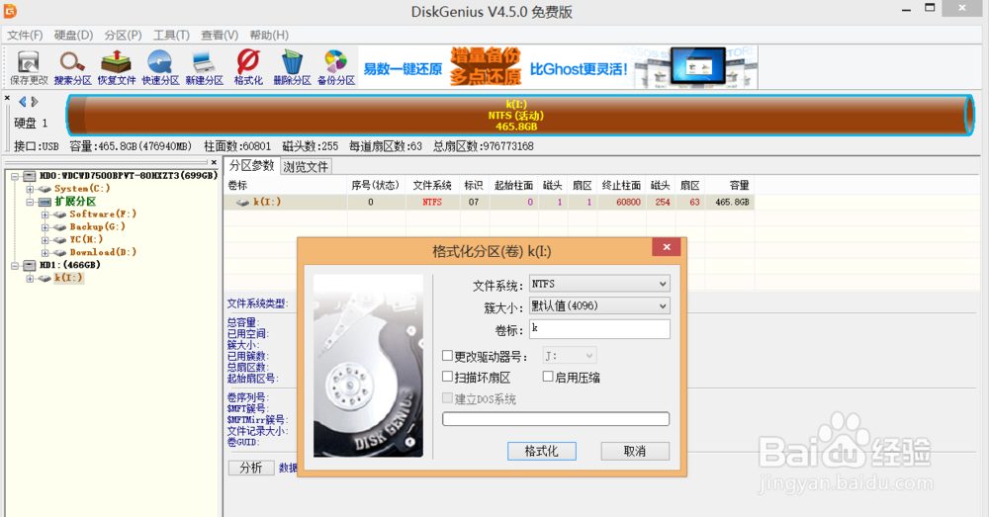The width and height of the screenshot is (989, 517).
Task: Minimize the DiskGenius window
Action: point(906,9)
